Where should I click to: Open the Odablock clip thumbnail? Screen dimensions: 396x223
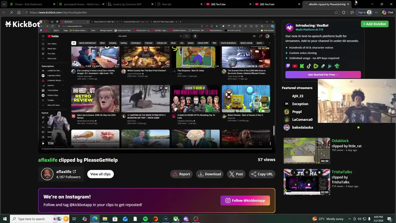tap(307, 151)
